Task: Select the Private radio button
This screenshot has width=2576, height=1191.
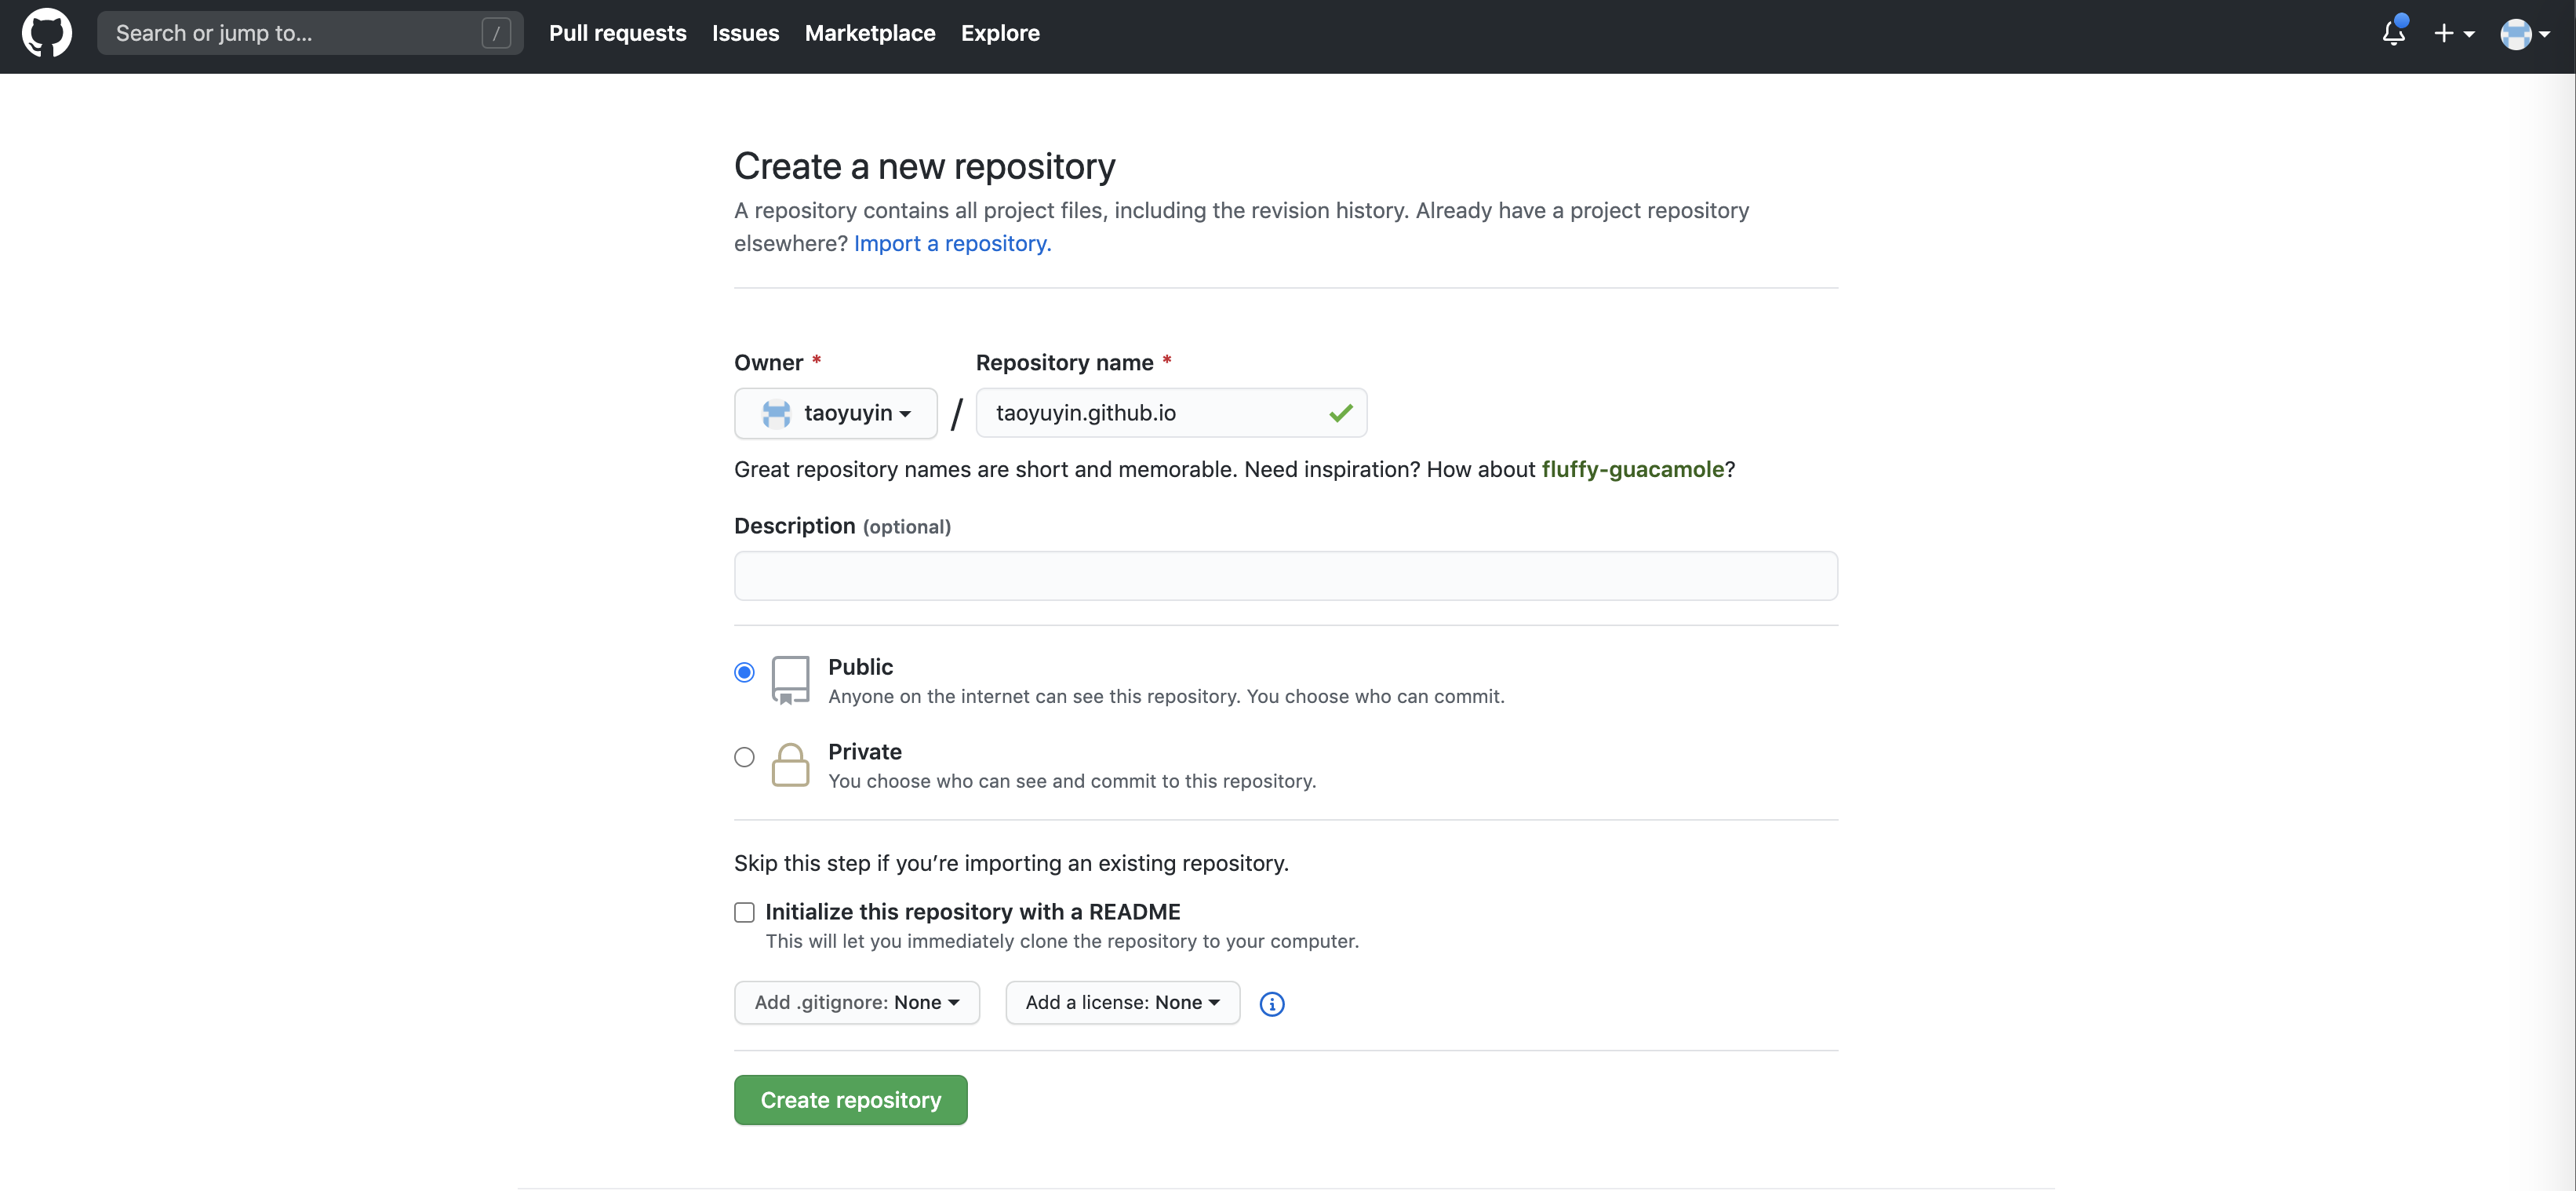Action: coord(744,757)
